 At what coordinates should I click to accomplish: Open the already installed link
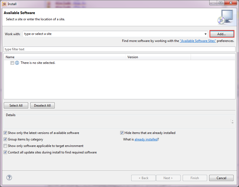point(146,139)
